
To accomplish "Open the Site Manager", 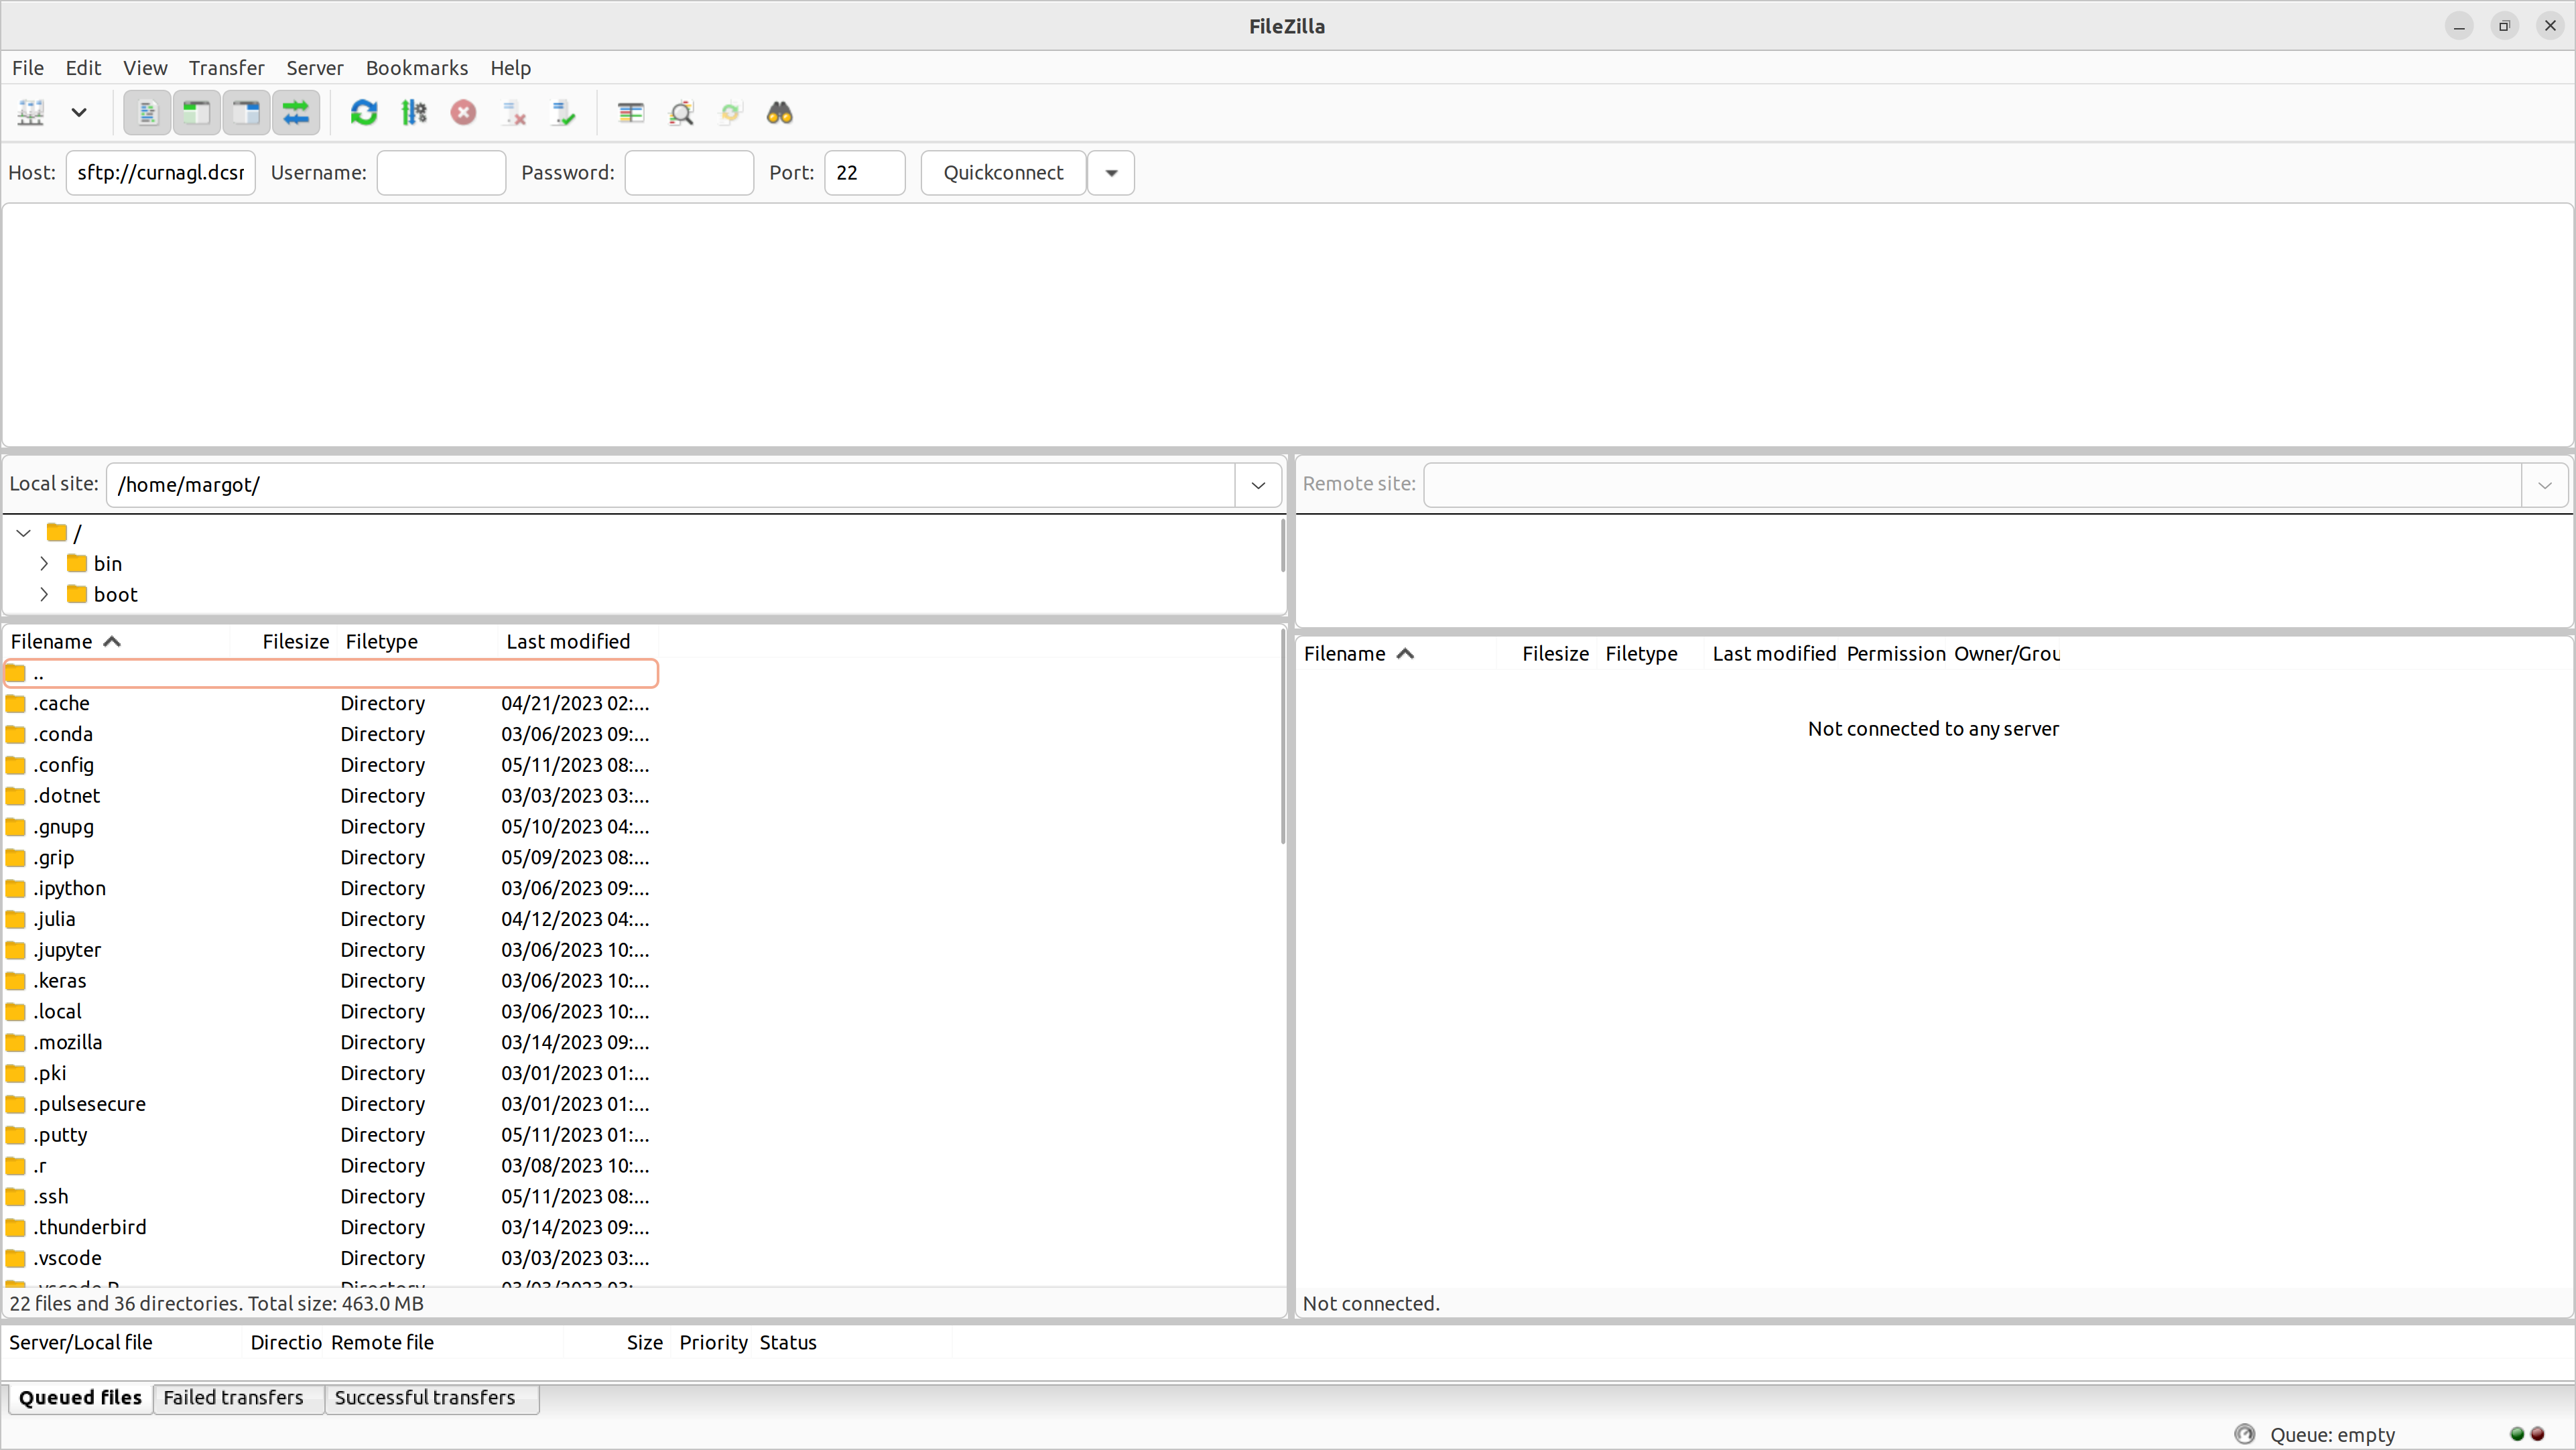I will click(x=31, y=113).
